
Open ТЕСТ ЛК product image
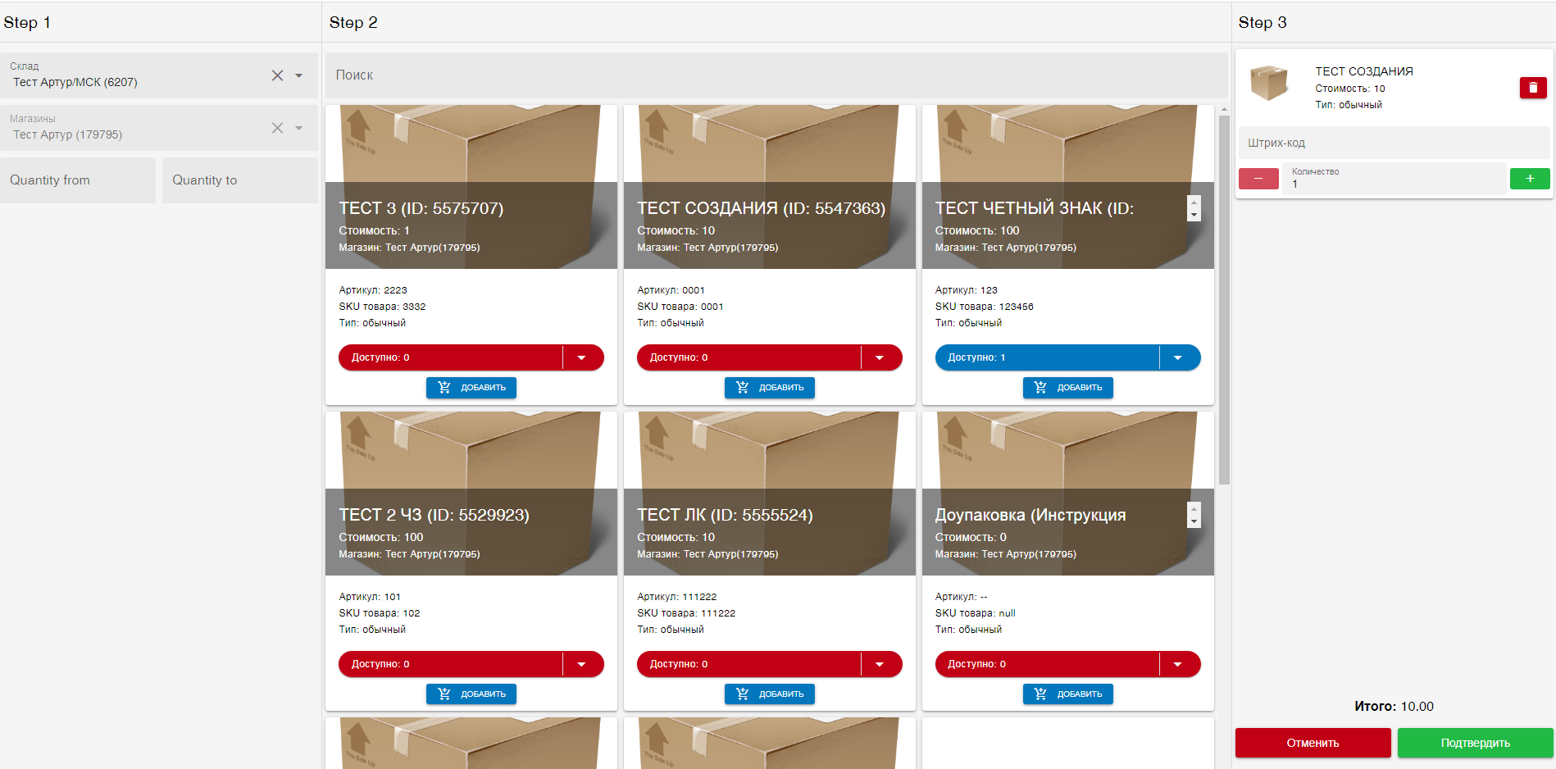770,494
